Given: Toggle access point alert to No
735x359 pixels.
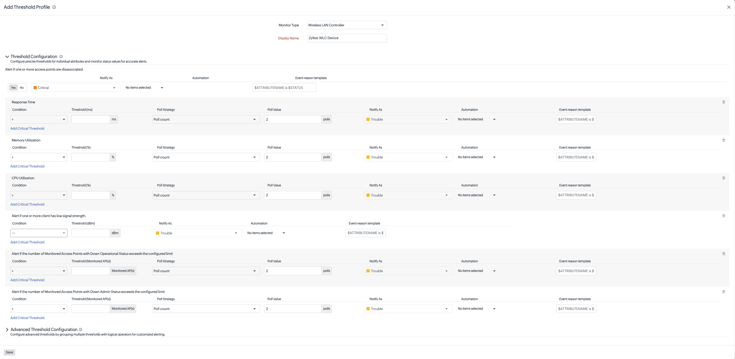Looking at the screenshot, I should [x=22, y=88].
